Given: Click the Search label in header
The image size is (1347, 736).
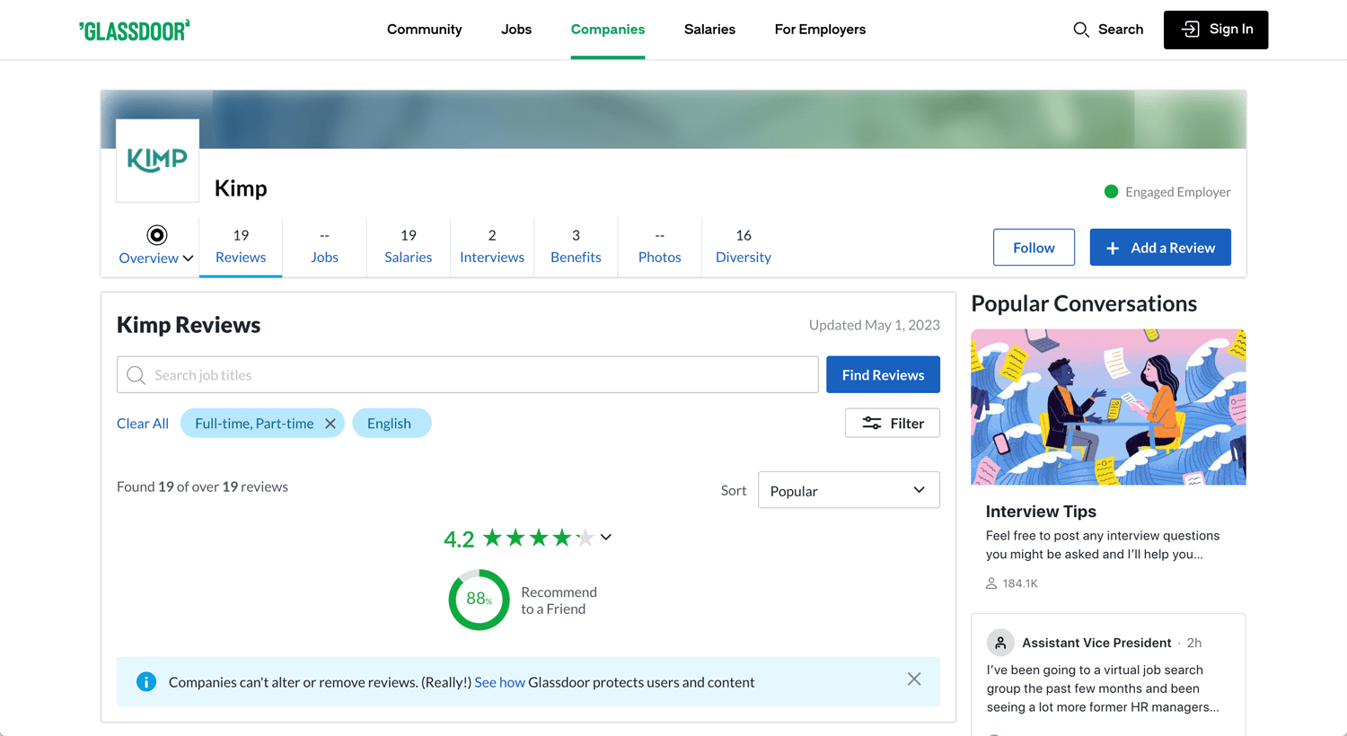Looking at the screenshot, I should pyautogui.click(x=1121, y=30).
